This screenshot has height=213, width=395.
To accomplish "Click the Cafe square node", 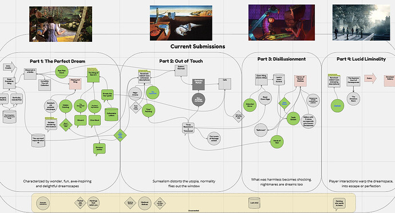I will (x=225, y=84).
